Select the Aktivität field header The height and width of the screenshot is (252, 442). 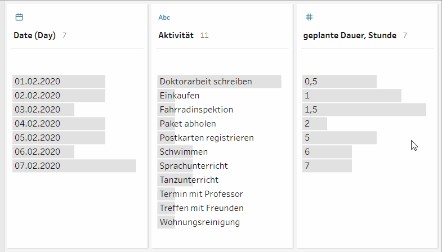pos(176,35)
